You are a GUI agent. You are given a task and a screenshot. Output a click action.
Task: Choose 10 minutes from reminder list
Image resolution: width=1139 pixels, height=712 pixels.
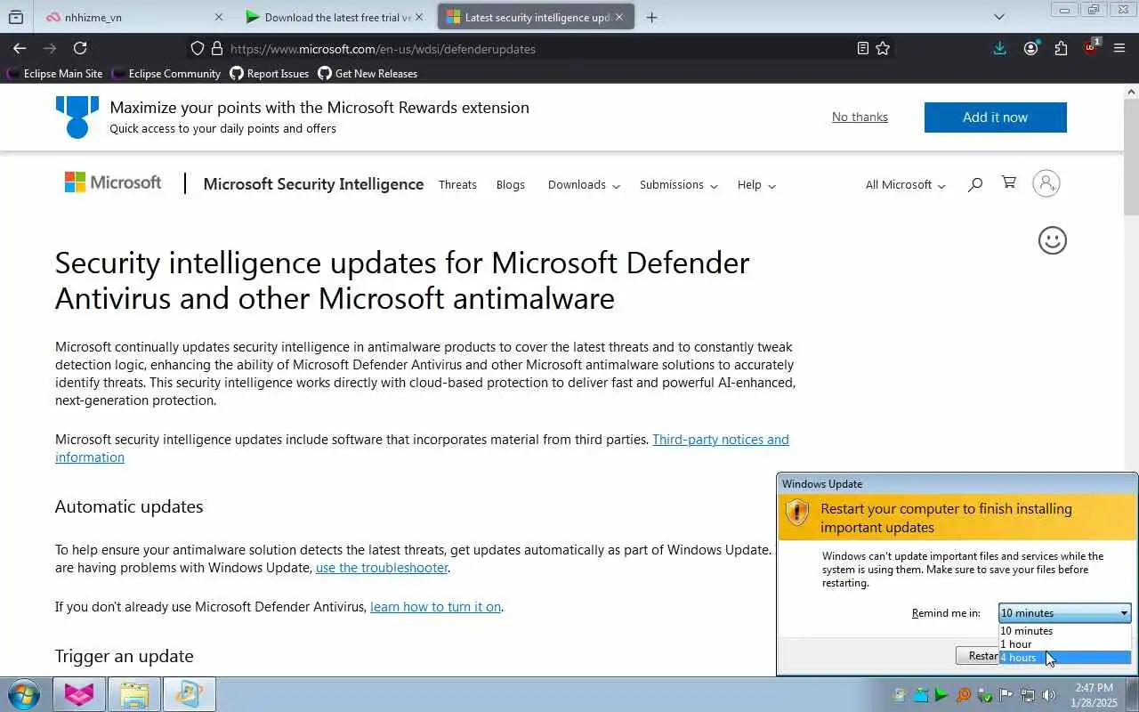[x=1064, y=631]
